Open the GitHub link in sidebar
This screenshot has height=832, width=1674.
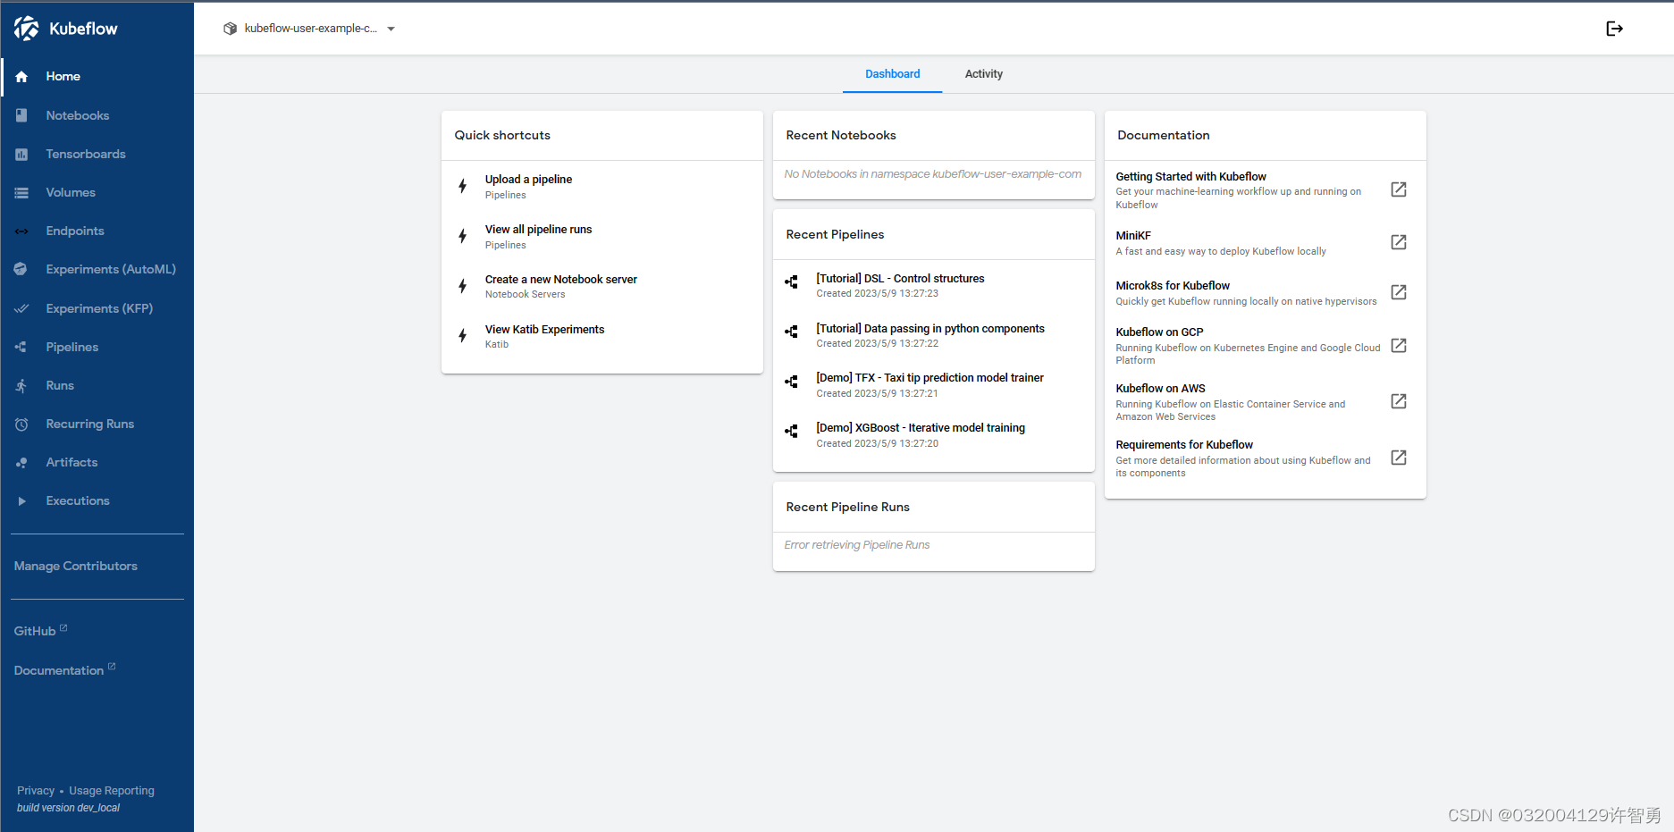40,631
